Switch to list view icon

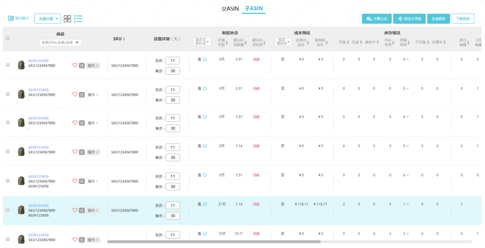click(x=78, y=19)
